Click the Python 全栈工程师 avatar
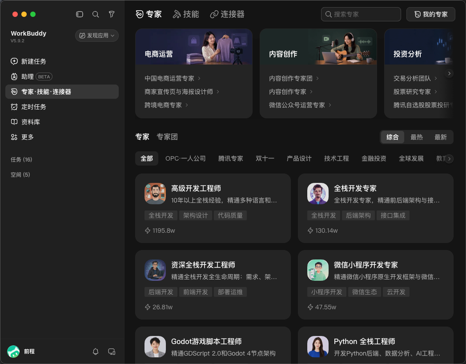Viewport: 466px width, 364px height. pos(317,347)
